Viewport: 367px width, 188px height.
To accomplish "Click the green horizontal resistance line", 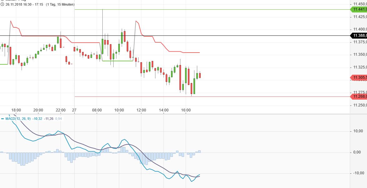I will point(218,10).
